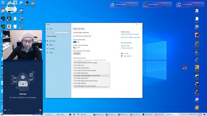Choose Central Time (US & Canada) option
207x116 pixels.
[91, 71]
